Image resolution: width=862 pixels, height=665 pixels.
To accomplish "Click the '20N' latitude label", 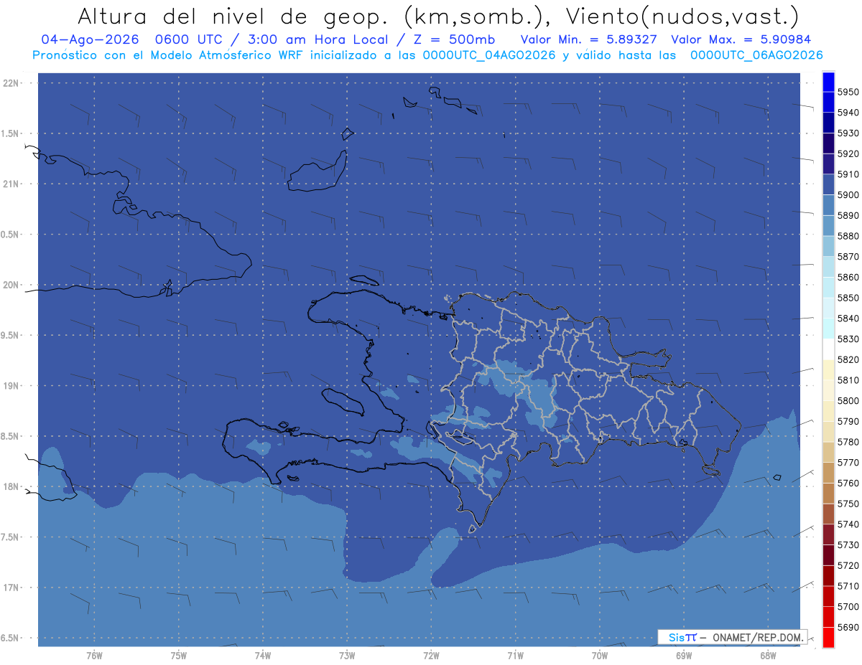I will point(11,285).
